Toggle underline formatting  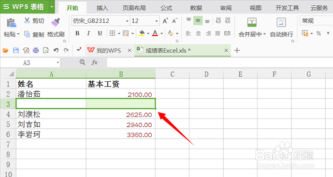(x=100, y=33)
